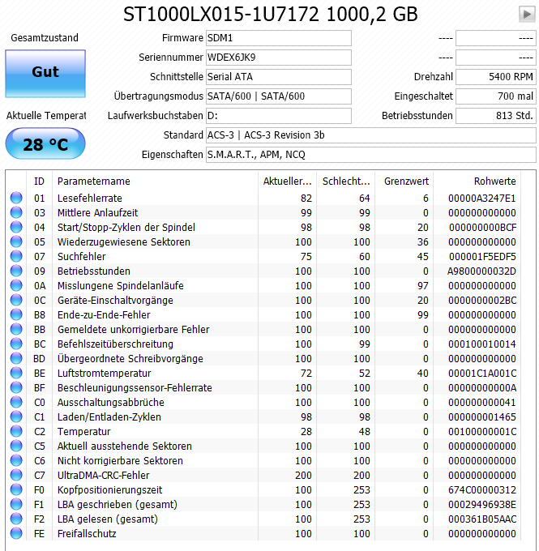Screen dimensions: 539x551
Task: Click status orb for row 09 Betriebsstunden
Action: pyautogui.click(x=16, y=271)
